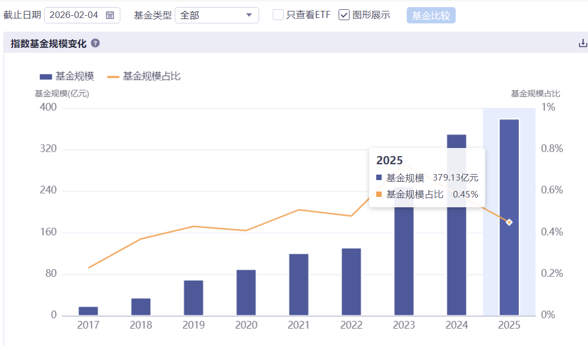
Task: Open the 基金类型 dropdown showing 全部
Action: tap(217, 15)
